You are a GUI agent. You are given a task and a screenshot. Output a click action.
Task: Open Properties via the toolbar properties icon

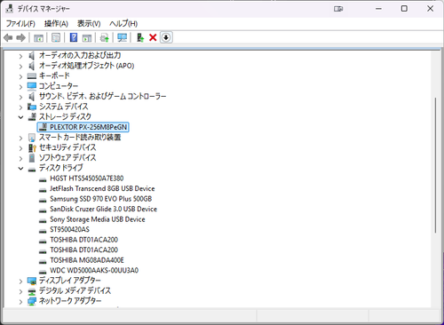(56, 37)
